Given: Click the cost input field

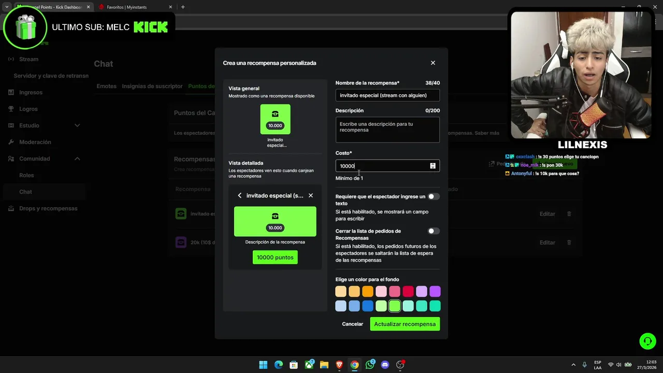Looking at the screenshot, I should pos(387,166).
